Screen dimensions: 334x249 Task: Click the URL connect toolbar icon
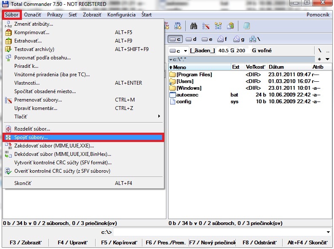tap(178, 26)
